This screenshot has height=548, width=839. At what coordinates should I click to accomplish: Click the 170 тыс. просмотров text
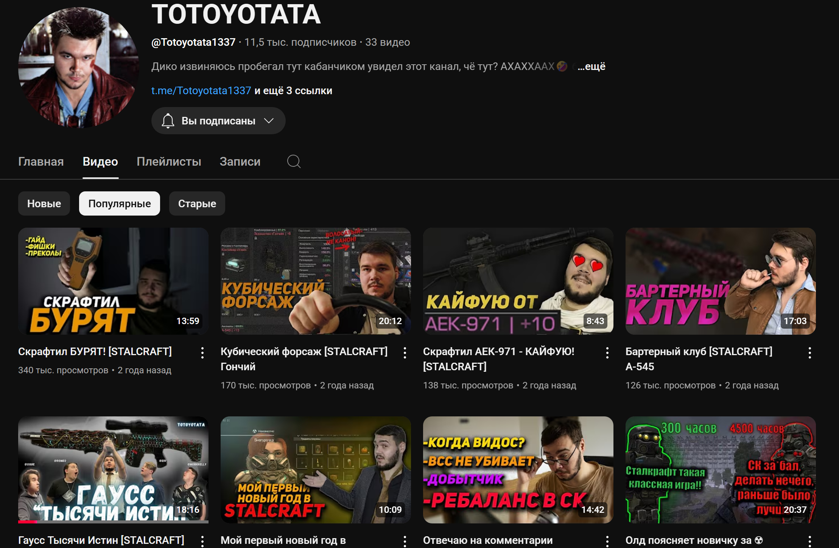point(266,385)
